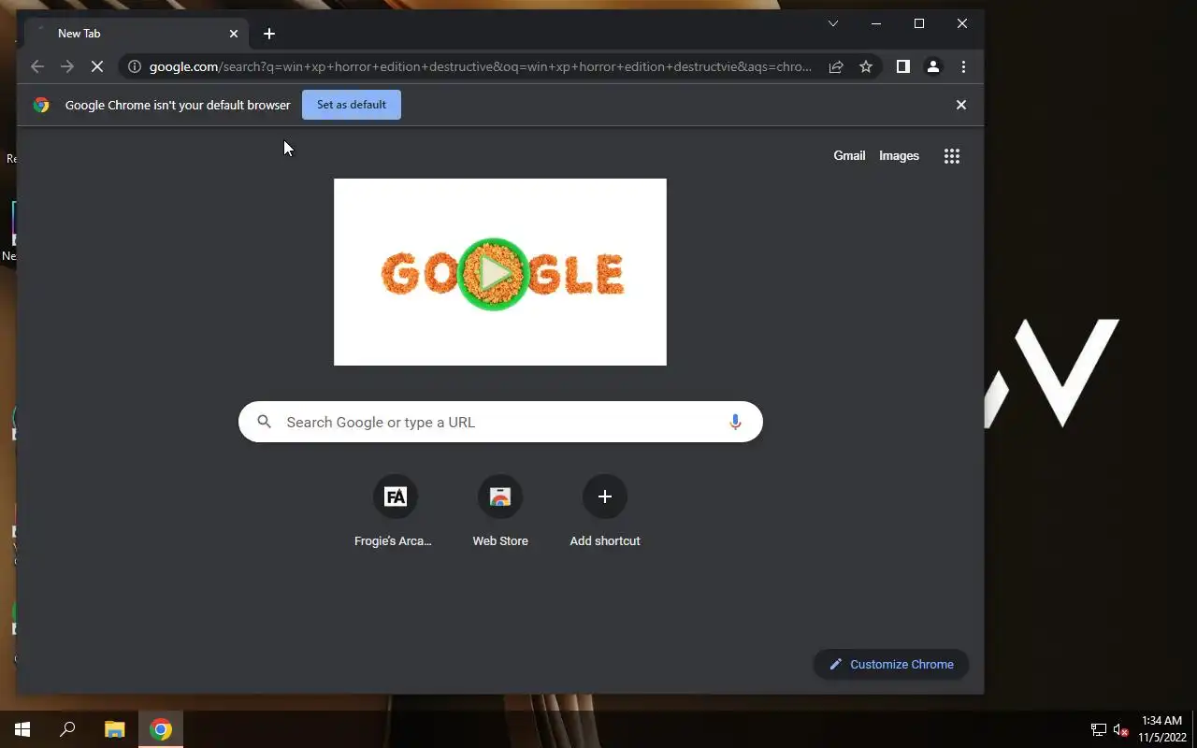Click the address bar URL text

click(481, 66)
